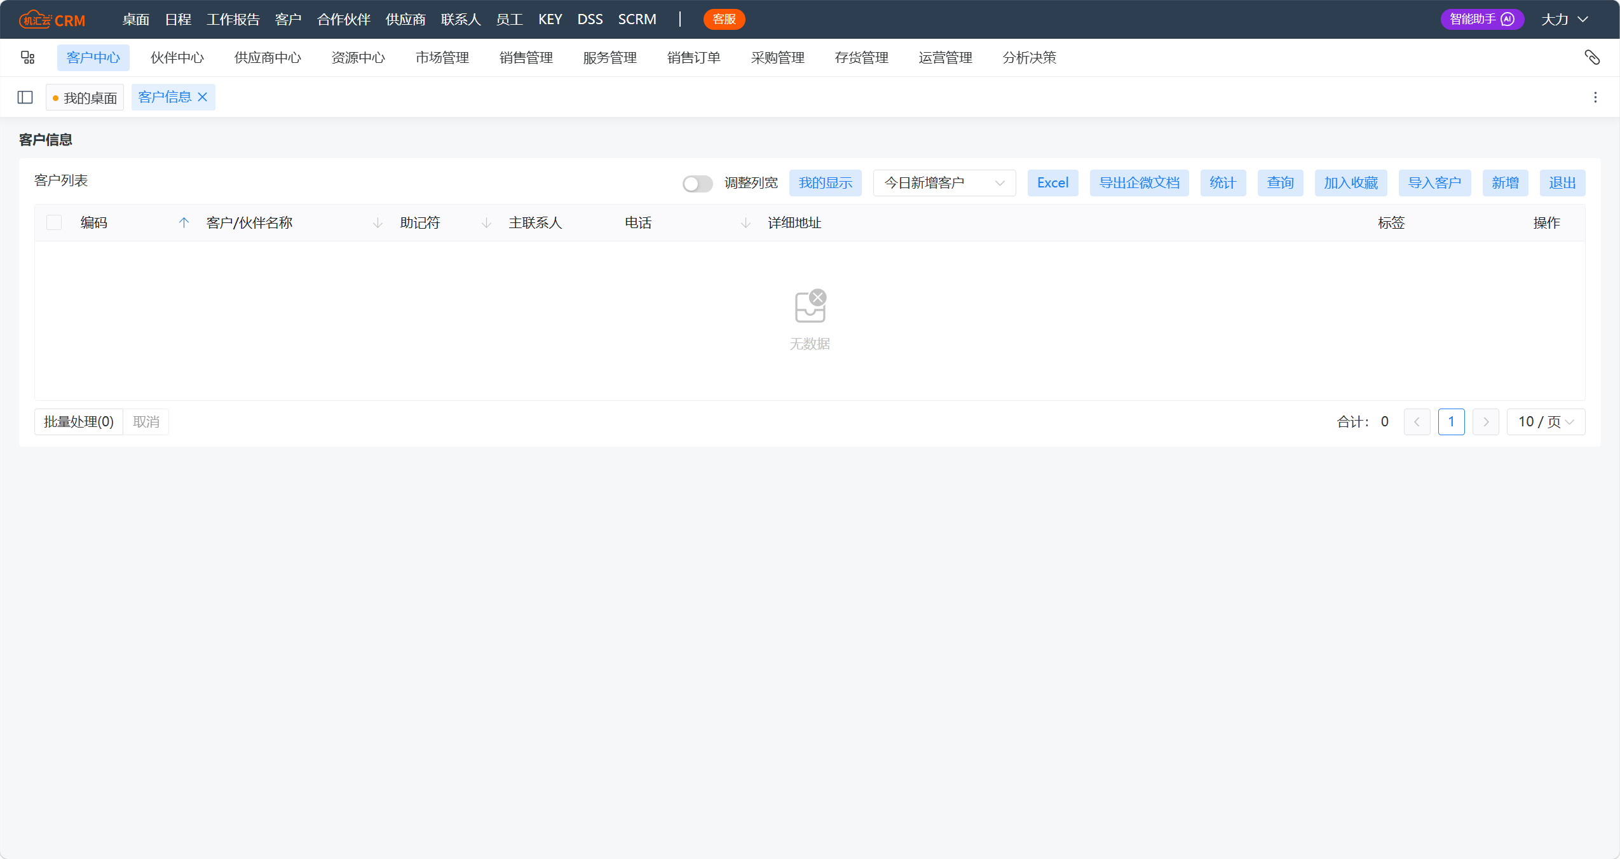
Task: Go to next page arrow
Action: click(x=1485, y=422)
